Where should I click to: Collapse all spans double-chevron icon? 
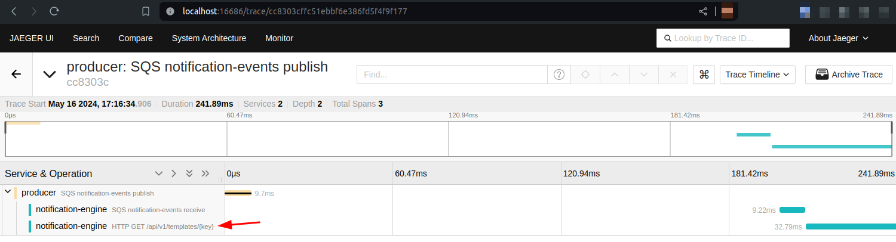[205, 173]
